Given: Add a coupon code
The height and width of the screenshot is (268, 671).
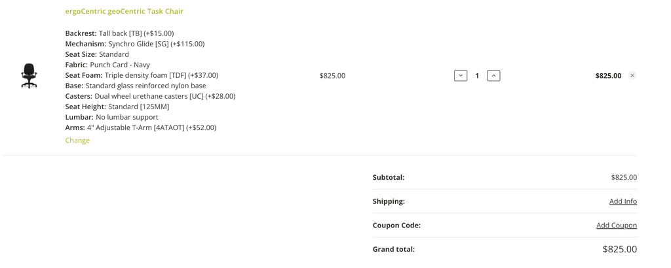Looking at the screenshot, I should 617,226.
